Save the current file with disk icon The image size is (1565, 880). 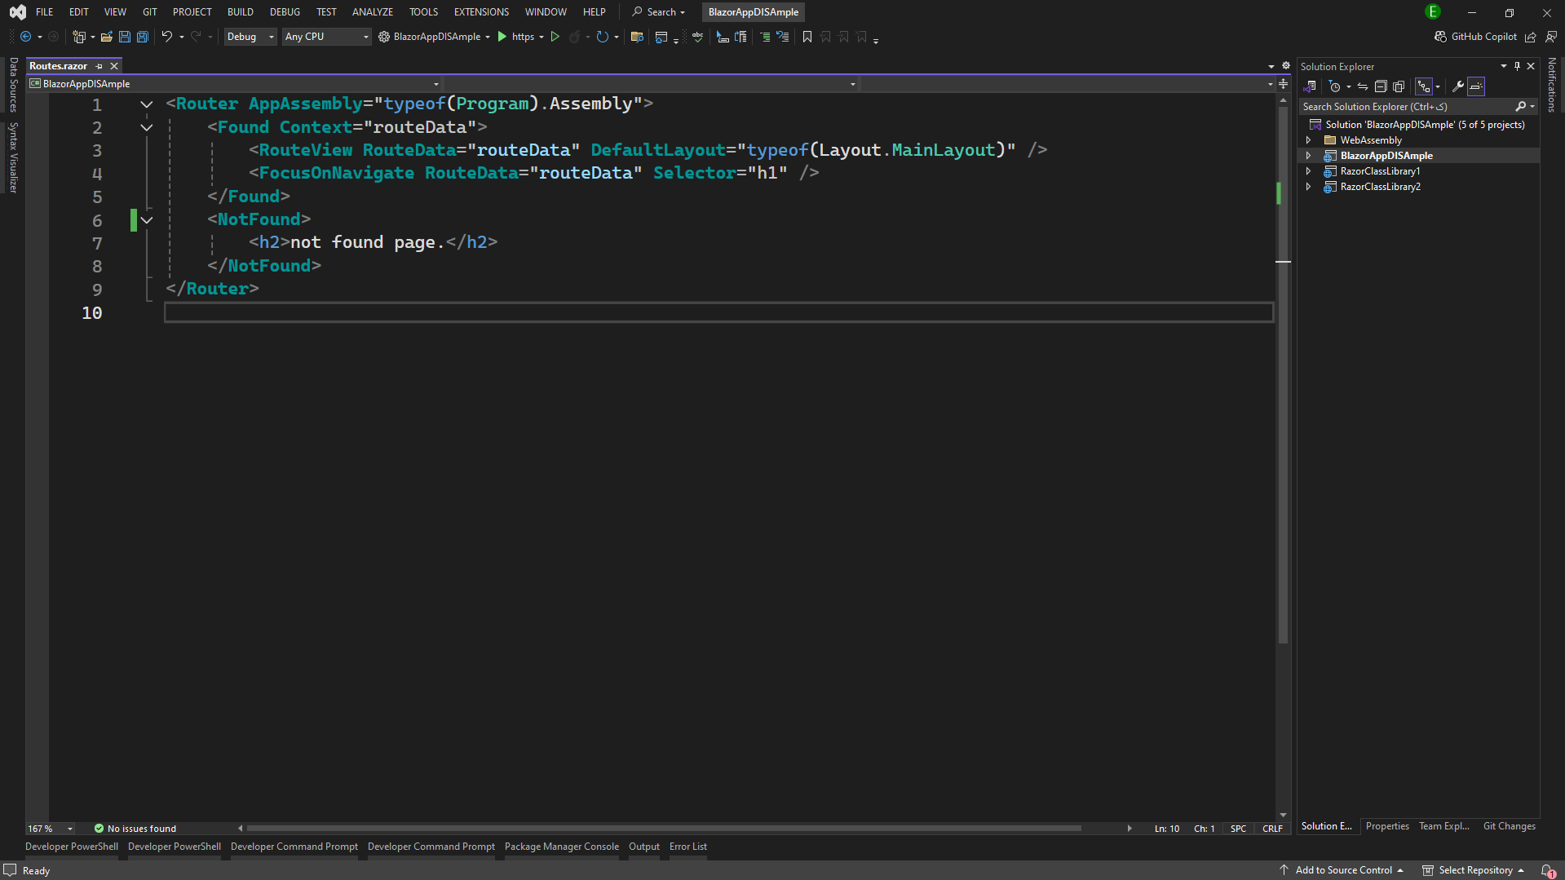pos(125,37)
